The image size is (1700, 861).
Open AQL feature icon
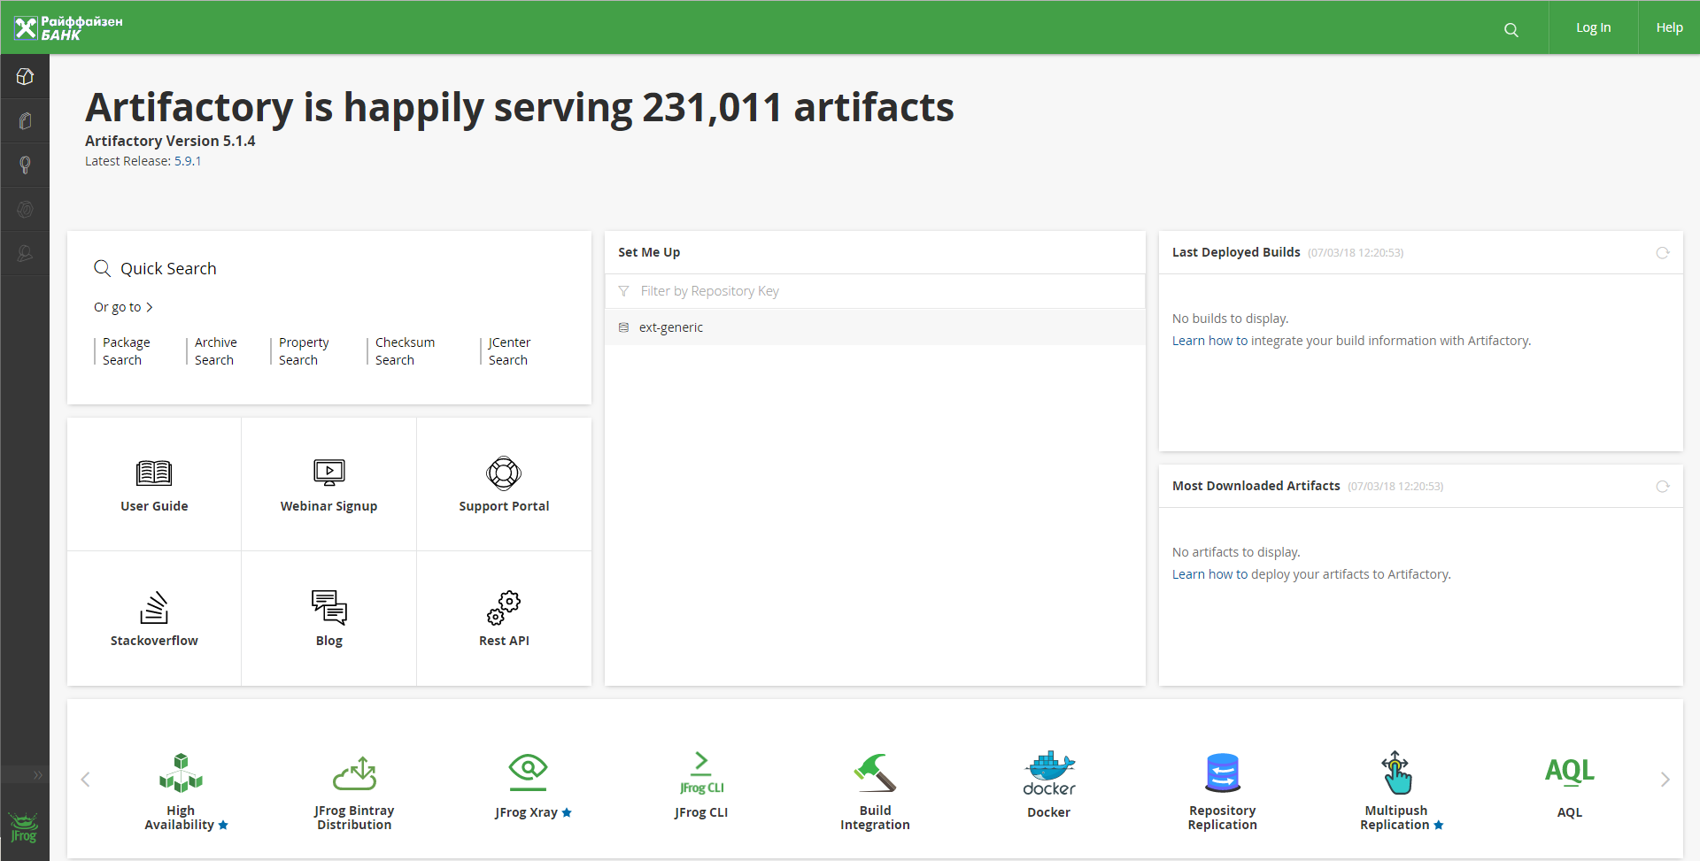1570,772
